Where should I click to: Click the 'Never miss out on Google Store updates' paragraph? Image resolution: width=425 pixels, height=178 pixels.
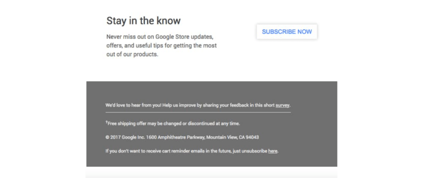[x=161, y=46]
